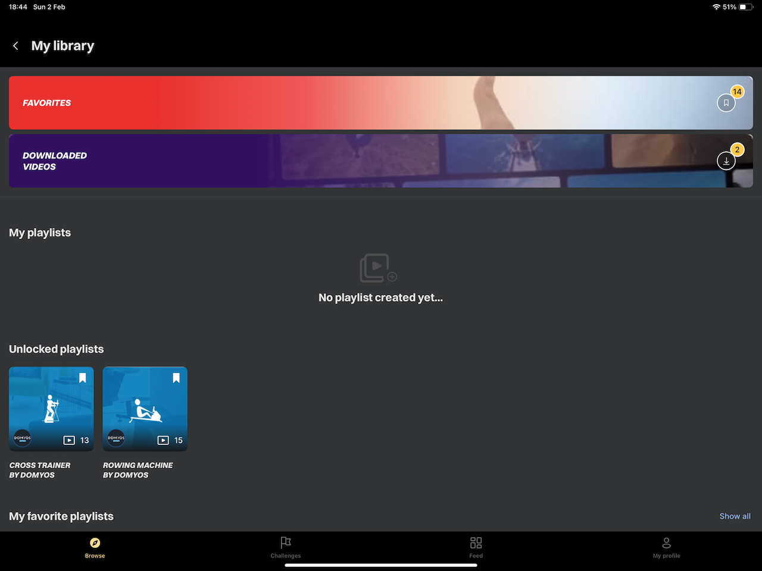Toggle favorite on the Favorites banner bookmark
Image resolution: width=762 pixels, height=571 pixels.
[726, 102]
